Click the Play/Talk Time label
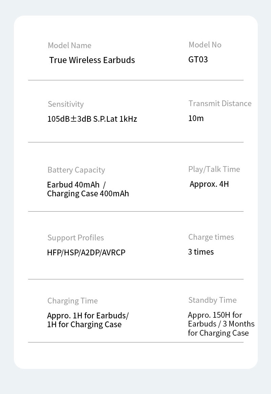 pos(214,169)
